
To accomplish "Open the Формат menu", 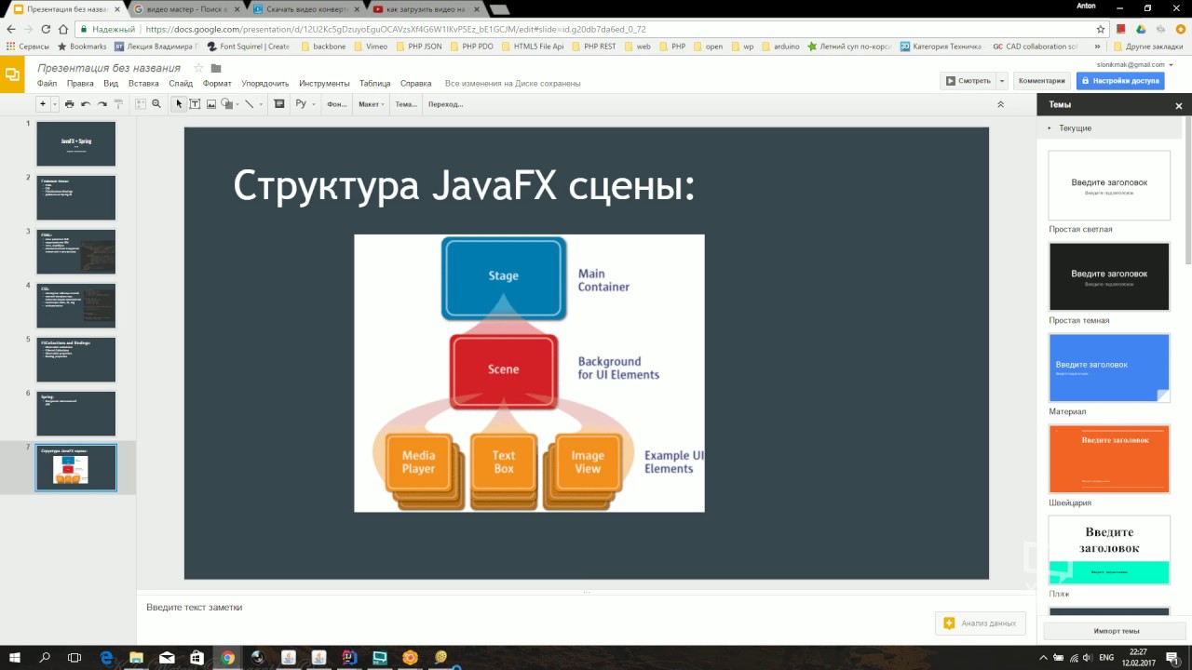I will click(217, 83).
